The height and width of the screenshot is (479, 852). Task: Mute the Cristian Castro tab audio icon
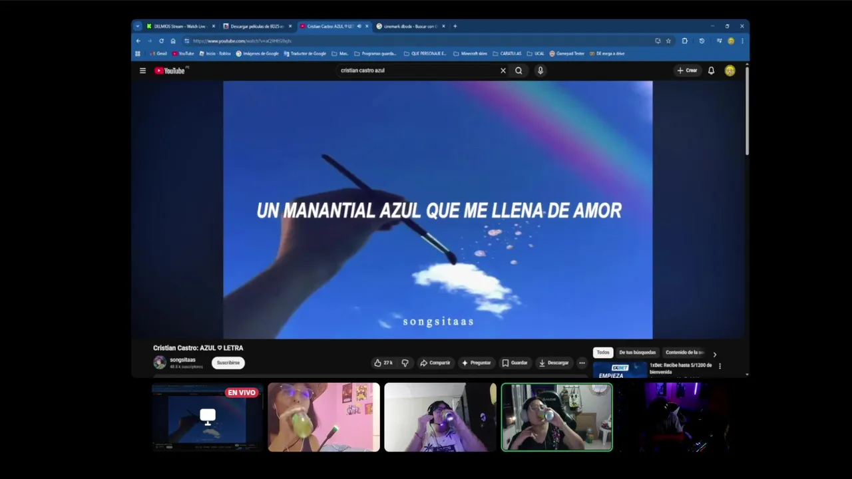[359, 26]
